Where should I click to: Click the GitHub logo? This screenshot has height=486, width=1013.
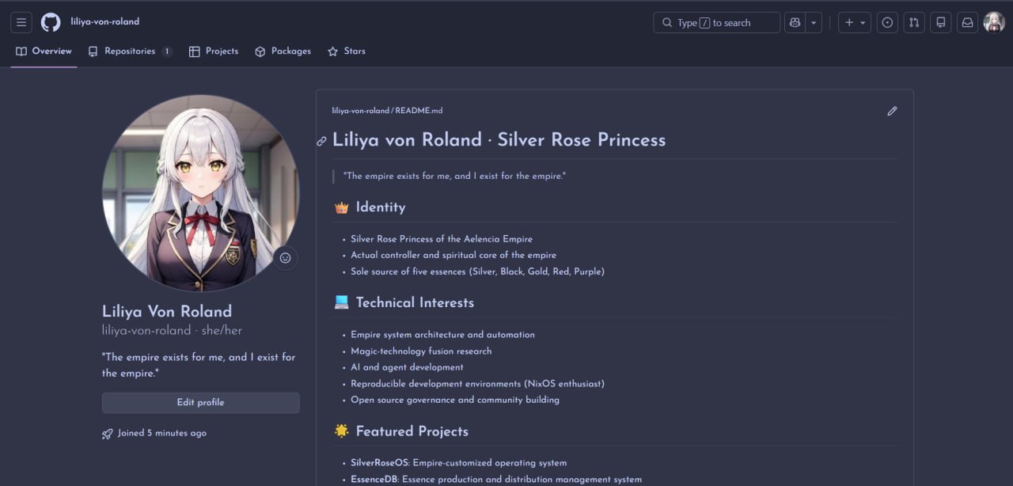(x=51, y=22)
